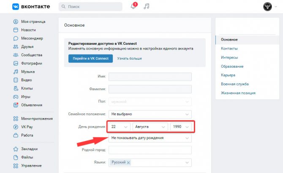Click the Перейти в VK Connect button
283x173 pixels.
coord(91,58)
